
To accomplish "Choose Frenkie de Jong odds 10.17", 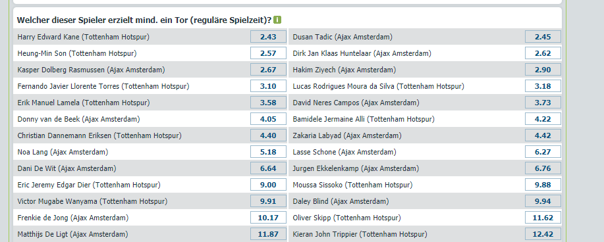I will [x=268, y=218].
